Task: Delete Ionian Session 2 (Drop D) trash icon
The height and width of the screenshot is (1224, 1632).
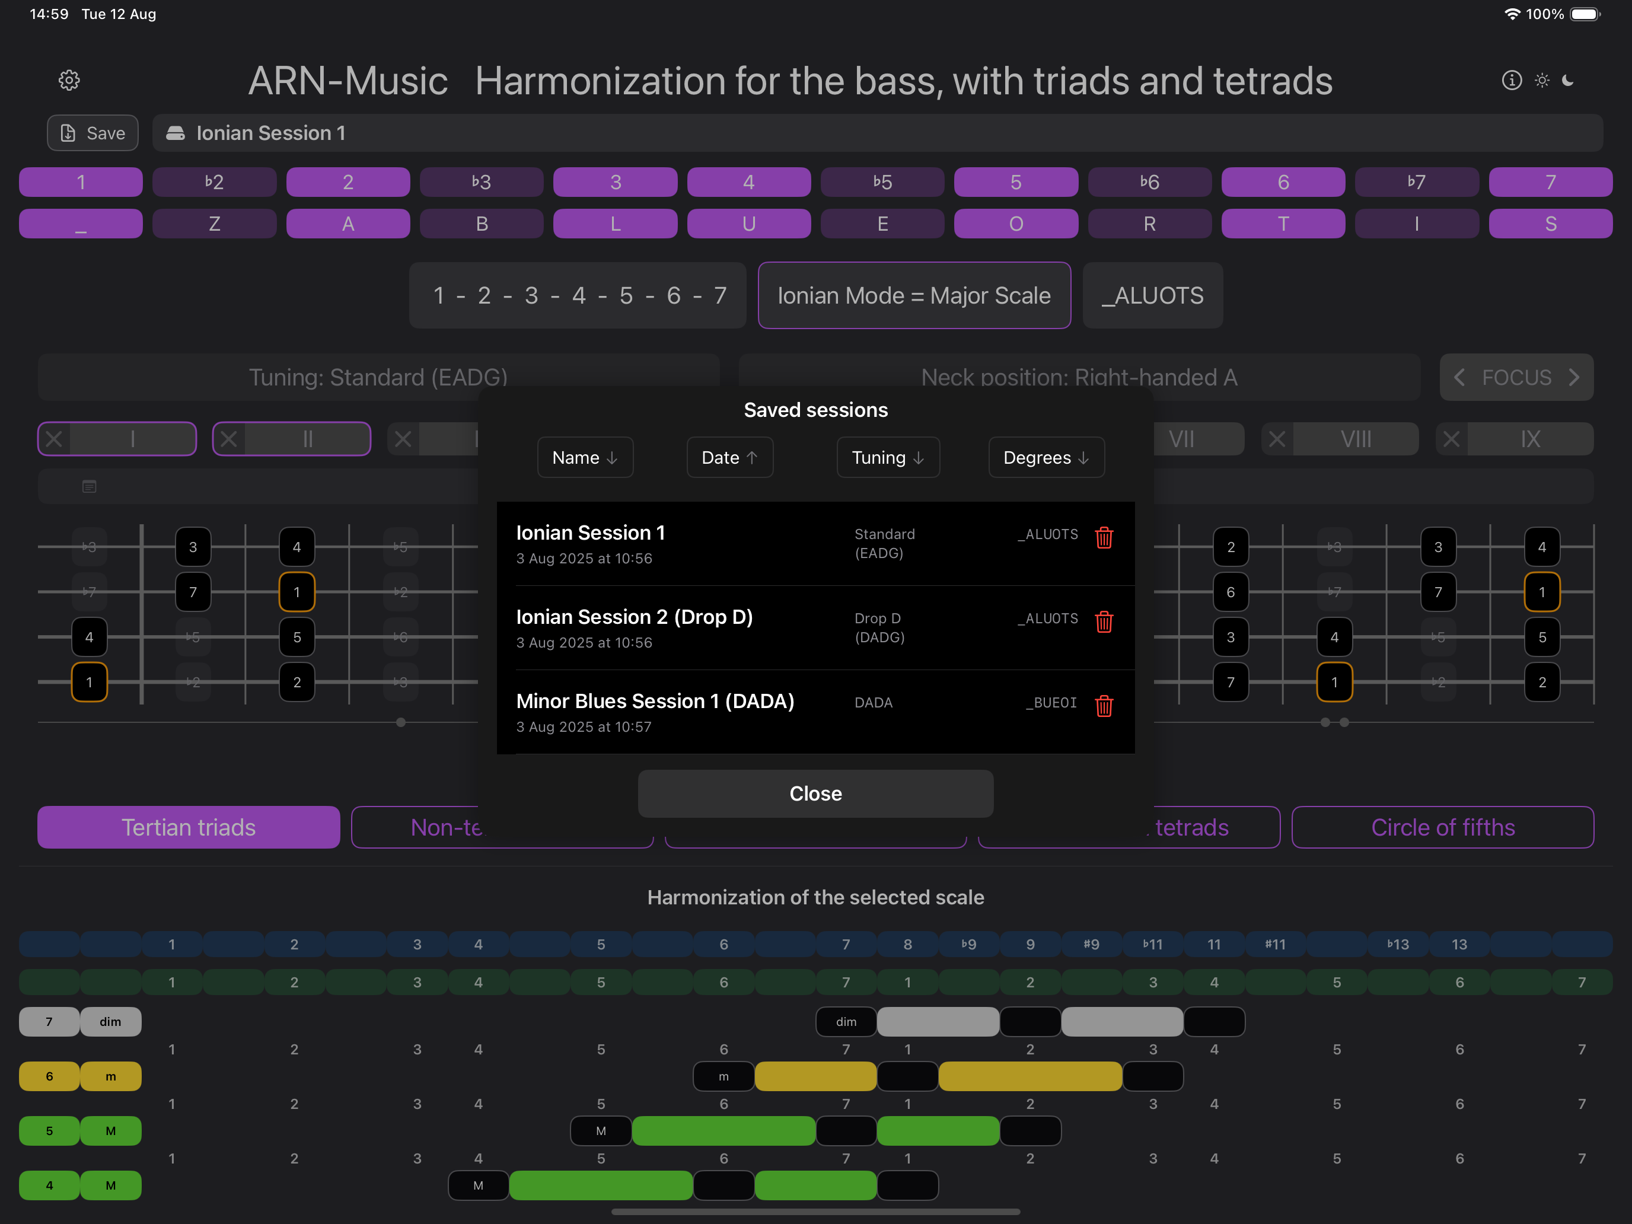Action: click(x=1104, y=622)
